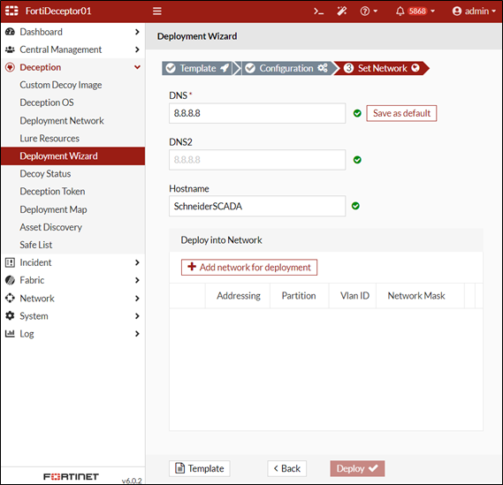
Task: Click the document icon in Template button
Action: (179, 468)
